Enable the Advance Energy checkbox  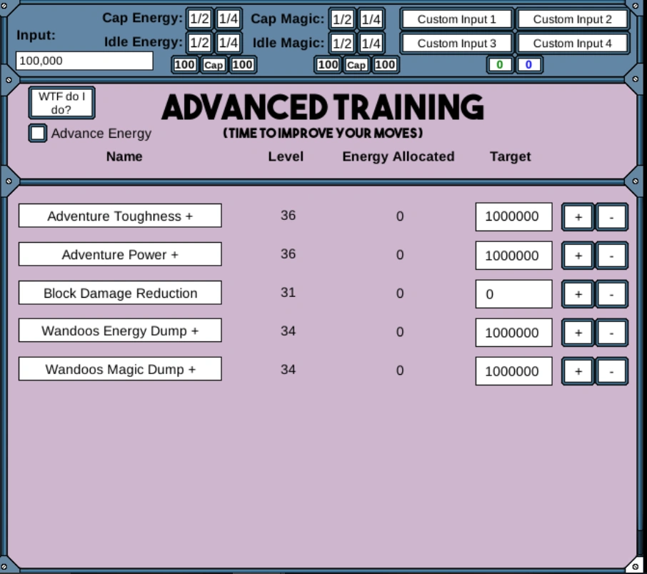pos(37,133)
